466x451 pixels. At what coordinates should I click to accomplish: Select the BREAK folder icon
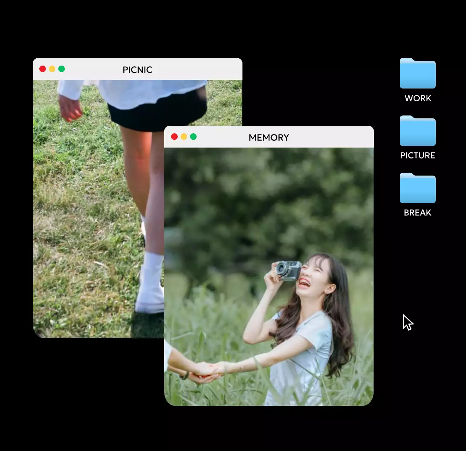click(x=418, y=188)
